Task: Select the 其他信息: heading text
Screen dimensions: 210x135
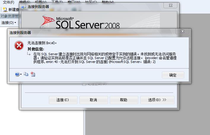Action: [36, 49]
